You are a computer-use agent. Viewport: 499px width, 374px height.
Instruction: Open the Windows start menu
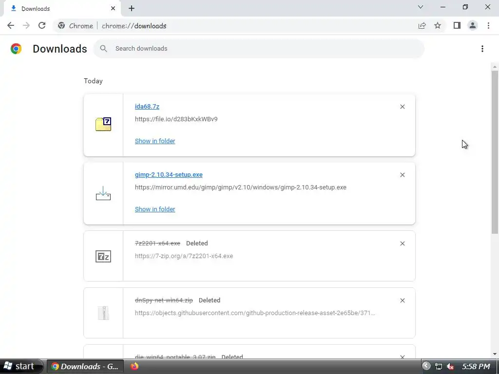coord(21,366)
